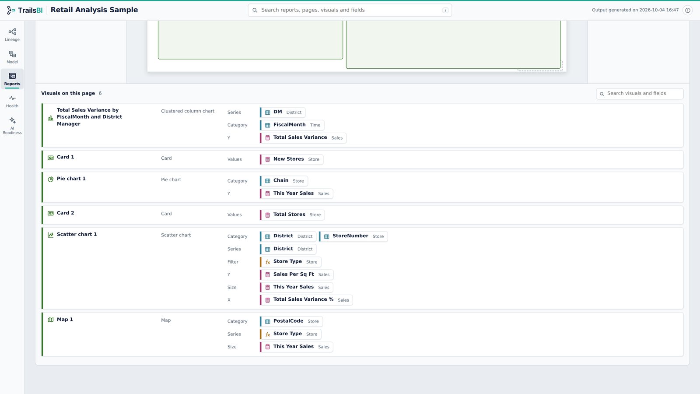Open Store Type chip in Map 1 Series
Screen dimensions: 700x394
point(290,334)
